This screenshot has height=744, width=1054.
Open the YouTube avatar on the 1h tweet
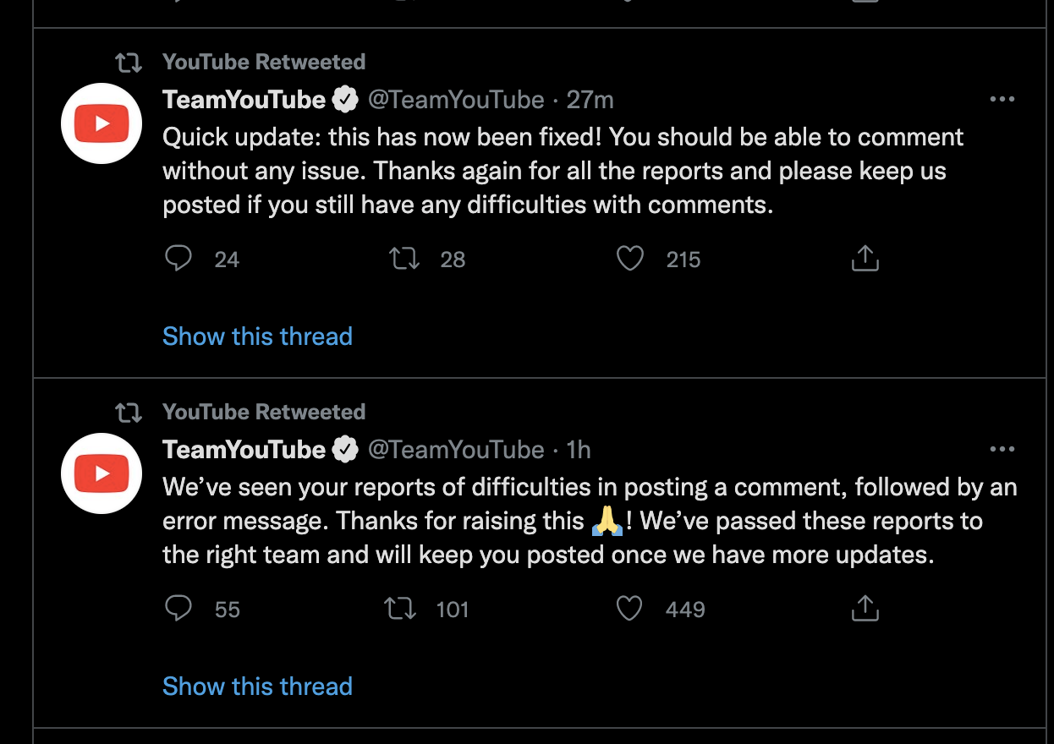click(102, 473)
